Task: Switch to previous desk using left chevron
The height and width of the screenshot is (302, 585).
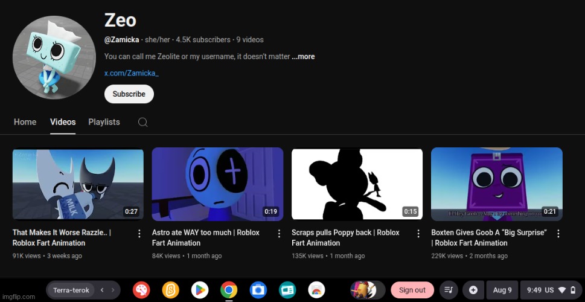Action: [102, 290]
